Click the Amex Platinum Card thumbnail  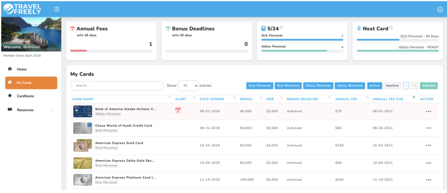coord(83,180)
